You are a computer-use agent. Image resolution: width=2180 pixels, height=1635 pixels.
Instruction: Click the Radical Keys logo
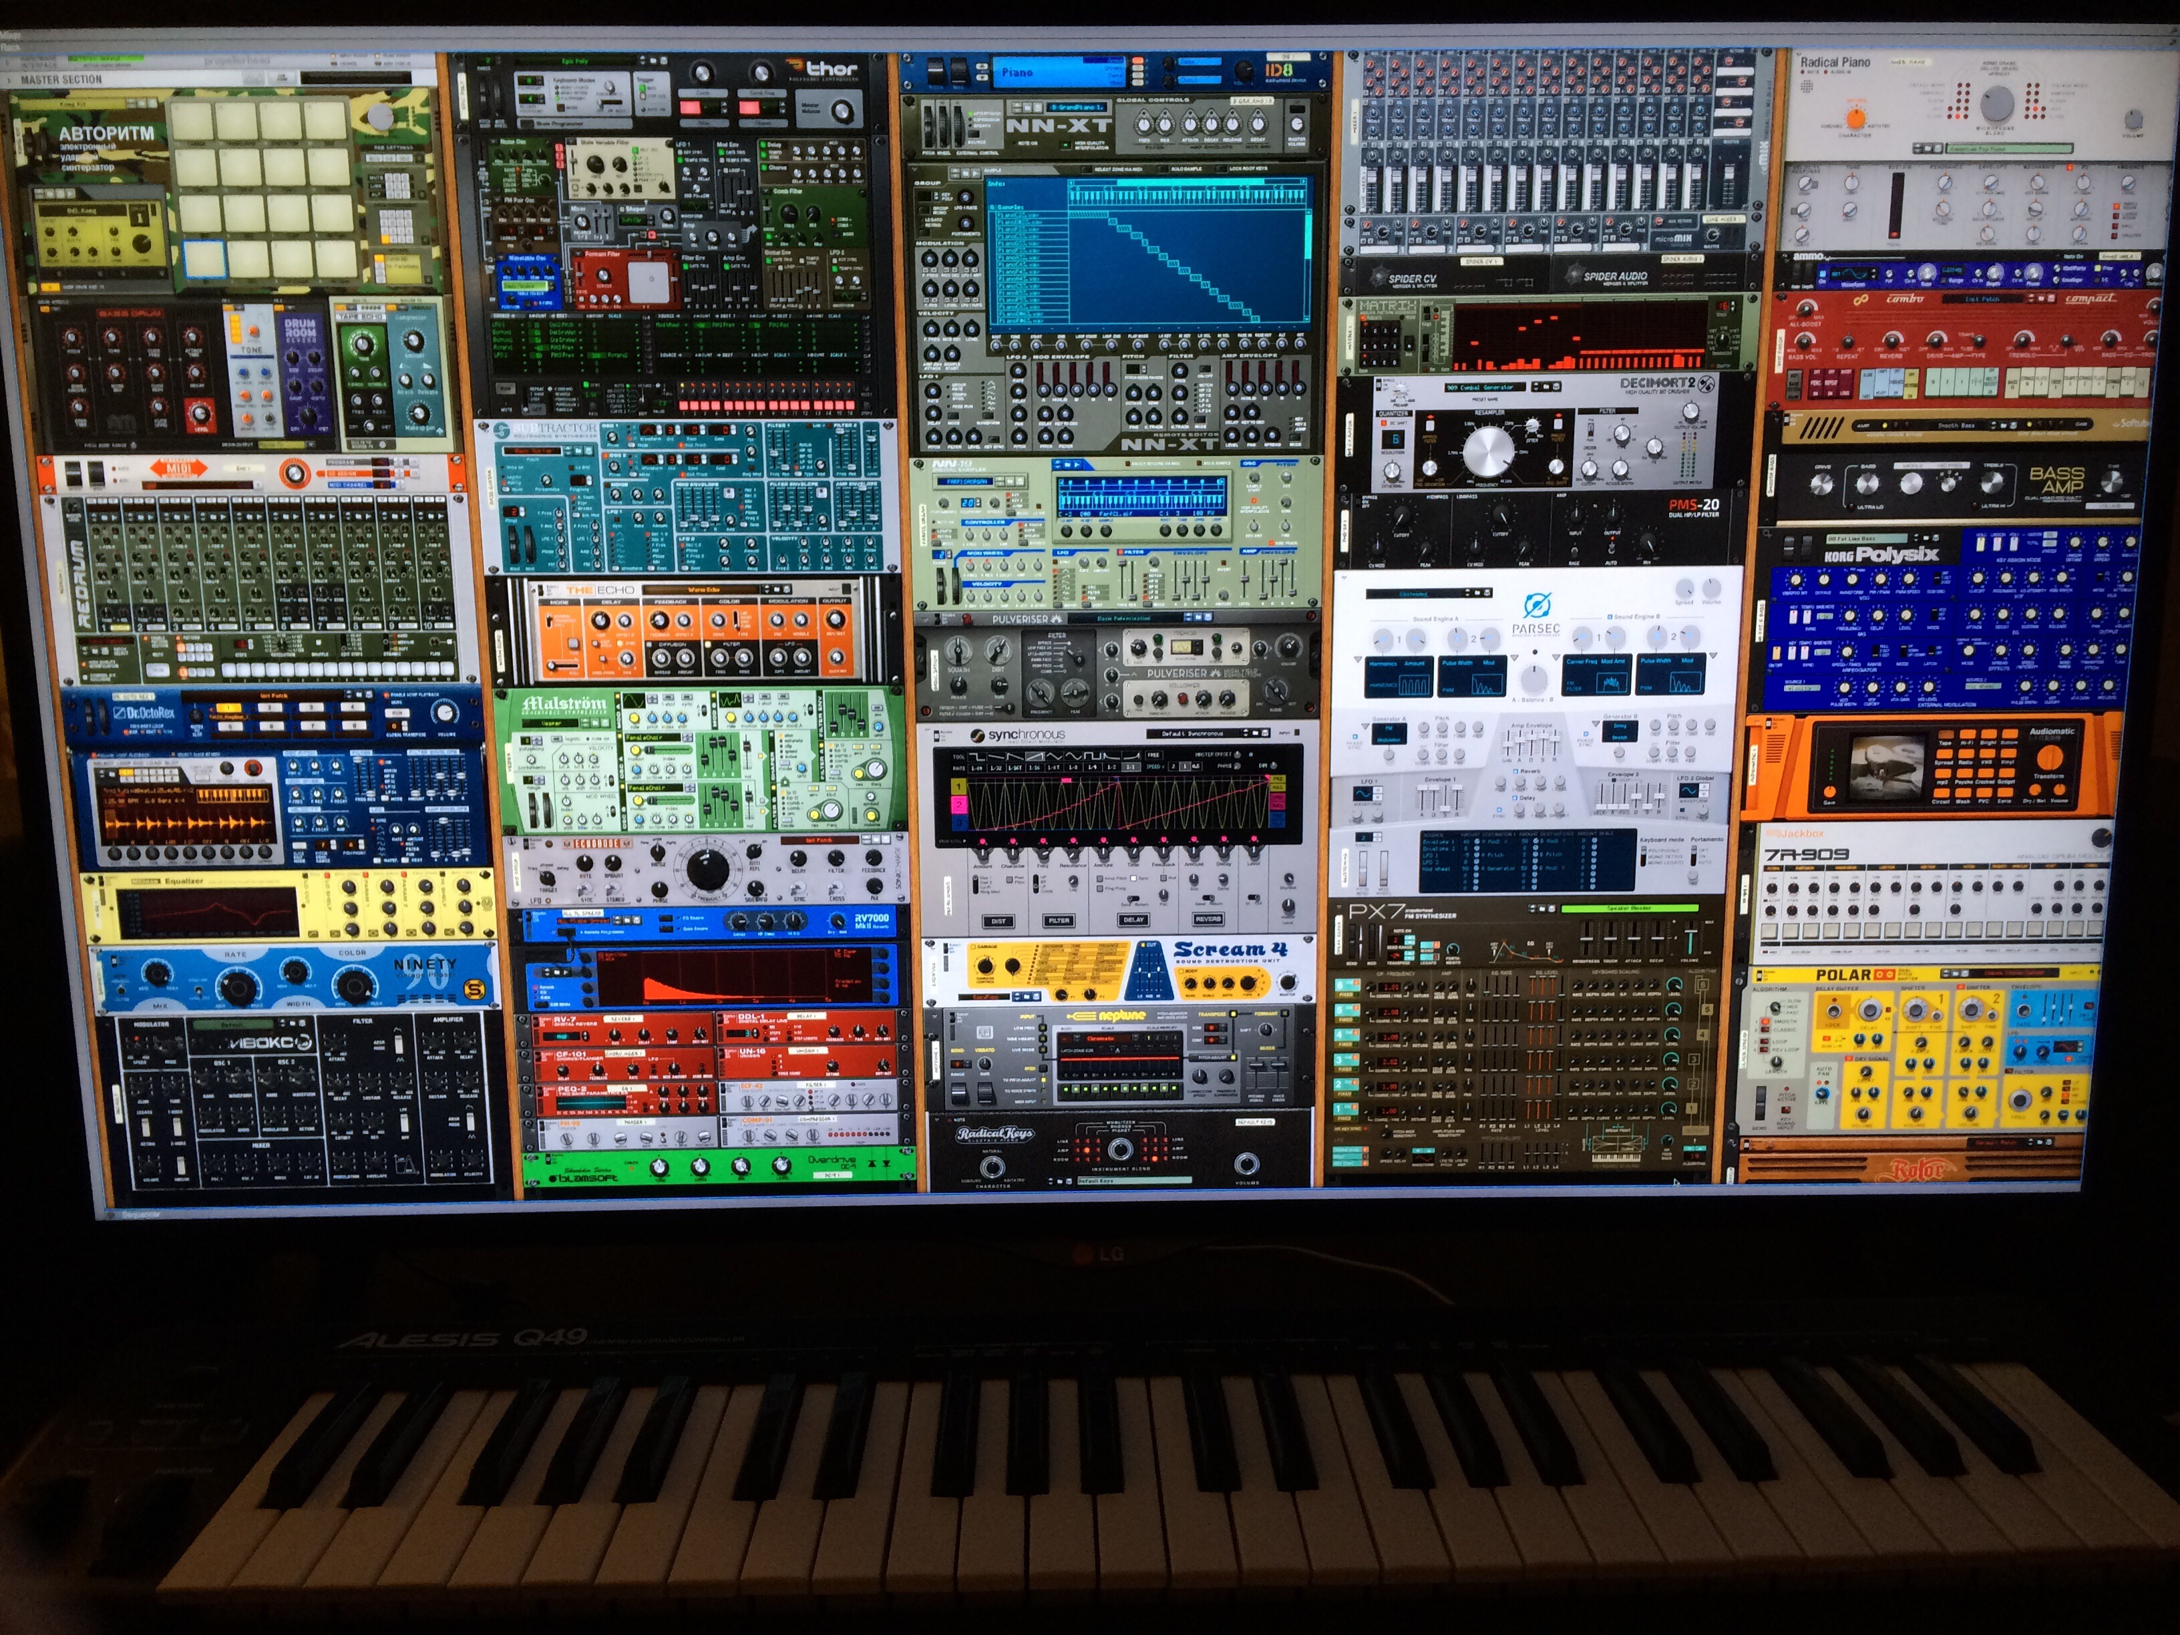(994, 1134)
